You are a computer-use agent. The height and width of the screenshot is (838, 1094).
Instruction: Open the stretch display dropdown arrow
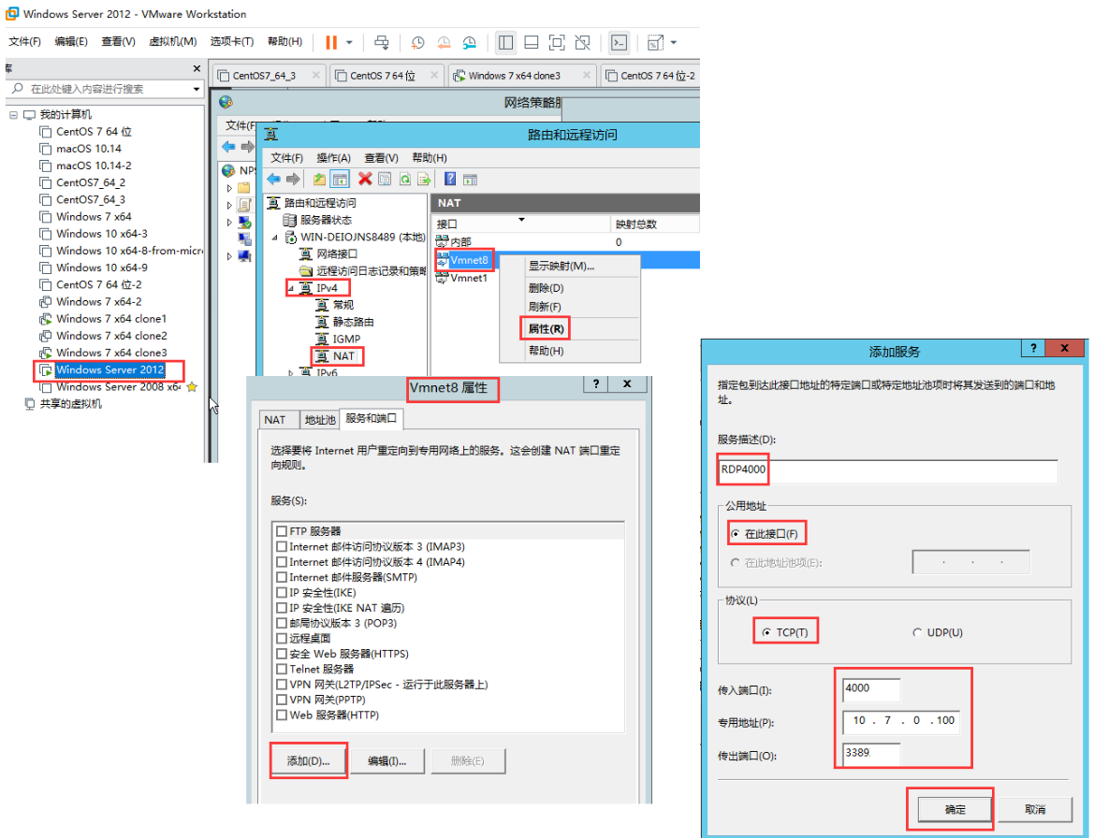[x=674, y=42]
